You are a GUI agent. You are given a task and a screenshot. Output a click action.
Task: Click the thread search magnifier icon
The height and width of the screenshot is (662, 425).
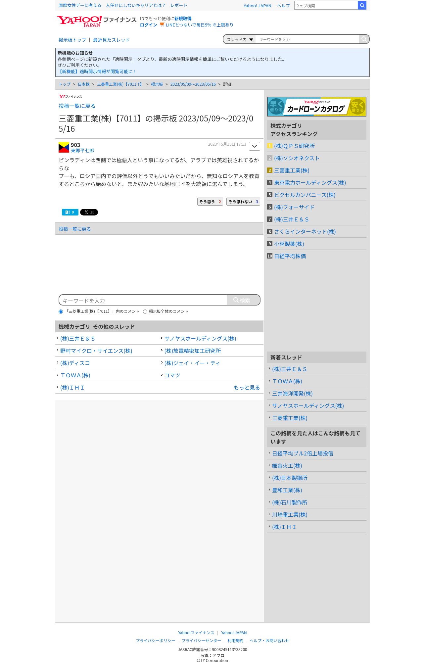tap(364, 39)
